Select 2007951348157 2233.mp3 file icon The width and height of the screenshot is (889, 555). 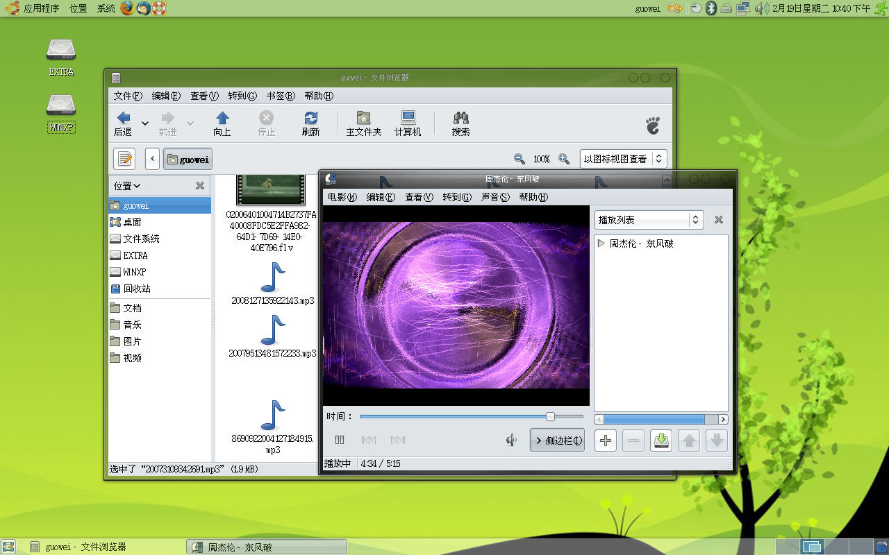(x=273, y=330)
